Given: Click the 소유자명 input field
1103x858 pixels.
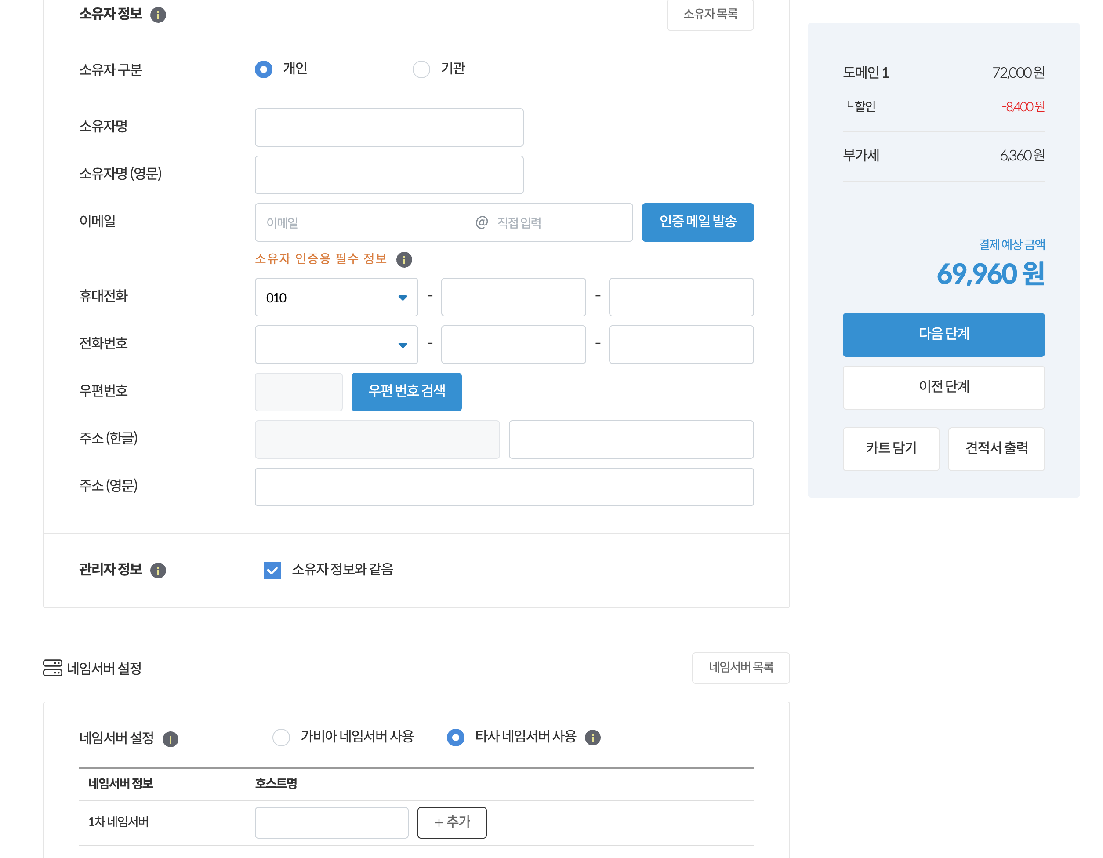Looking at the screenshot, I should 389,127.
